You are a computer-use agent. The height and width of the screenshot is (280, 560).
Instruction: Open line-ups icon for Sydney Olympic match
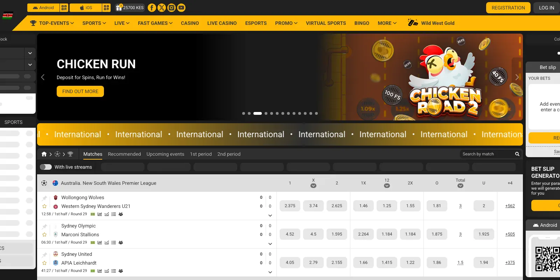pyautogui.click(x=121, y=243)
